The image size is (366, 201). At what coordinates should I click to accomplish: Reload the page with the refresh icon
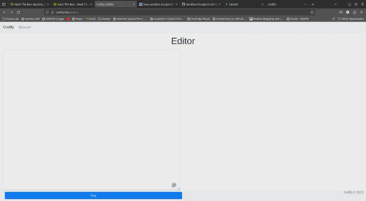coord(18,12)
